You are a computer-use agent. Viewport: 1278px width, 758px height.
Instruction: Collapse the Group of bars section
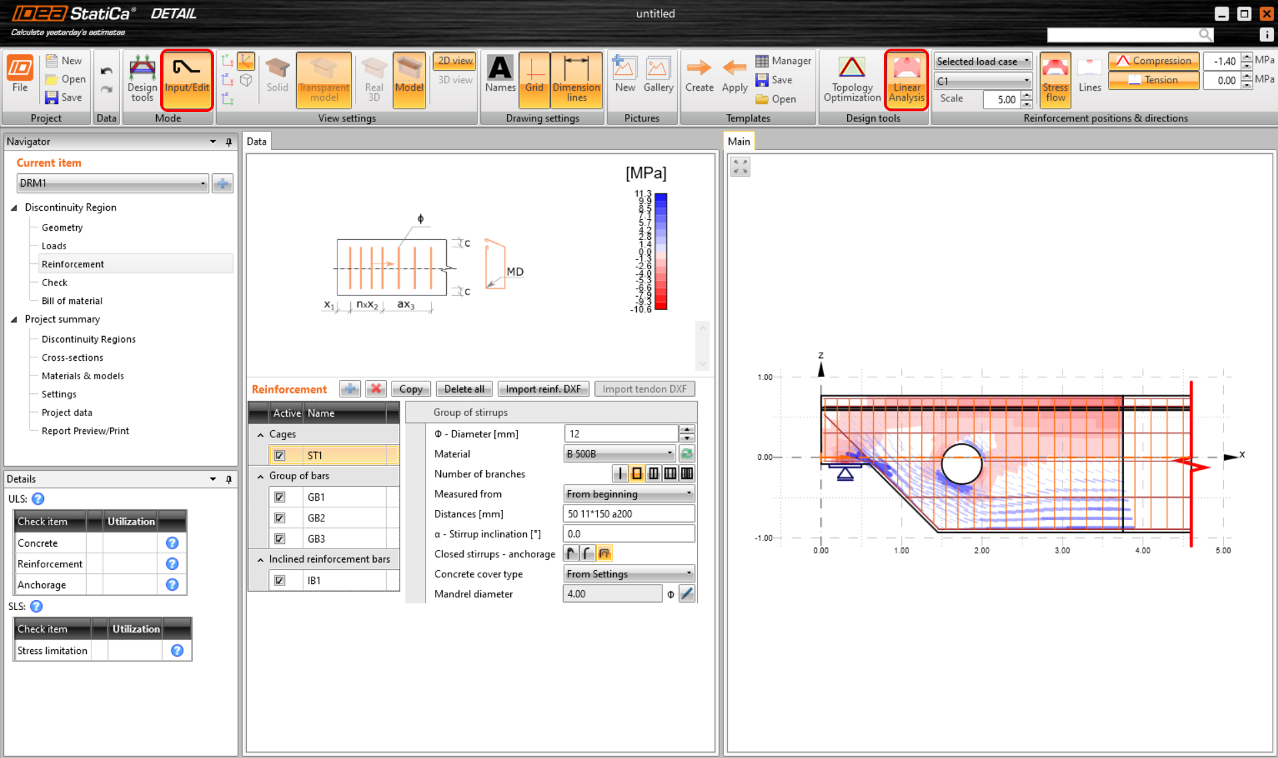pos(260,475)
